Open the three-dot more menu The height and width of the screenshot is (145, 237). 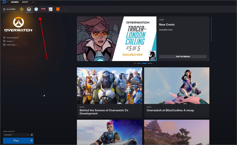pyautogui.click(x=33, y=2)
